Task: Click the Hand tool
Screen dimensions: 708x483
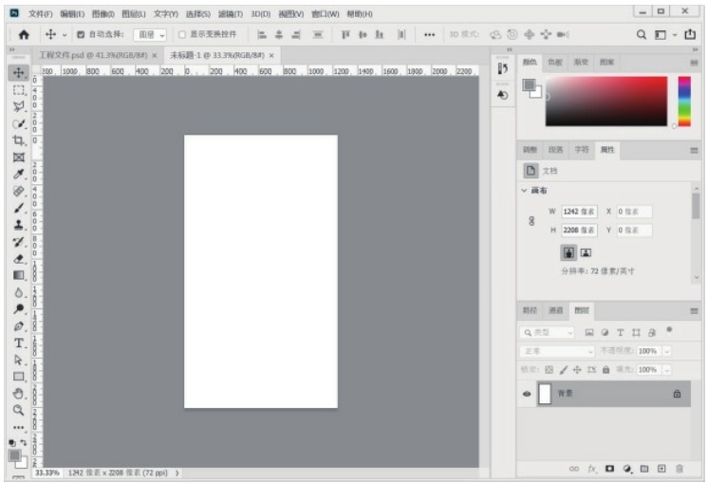Action: (x=19, y=393)
